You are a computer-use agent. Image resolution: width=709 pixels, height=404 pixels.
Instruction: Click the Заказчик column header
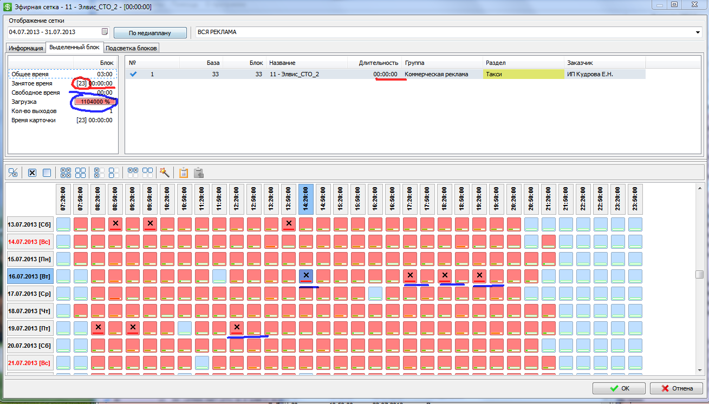click(604, 63)
